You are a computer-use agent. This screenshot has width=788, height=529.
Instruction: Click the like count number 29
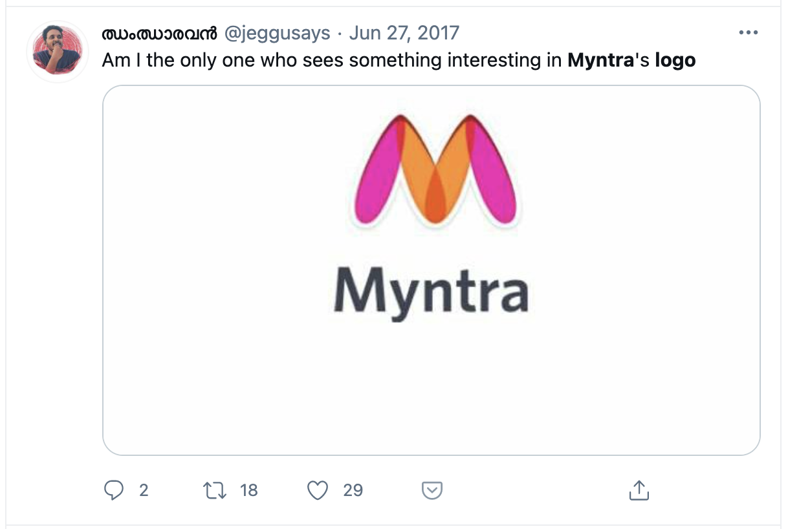[353, 491]
